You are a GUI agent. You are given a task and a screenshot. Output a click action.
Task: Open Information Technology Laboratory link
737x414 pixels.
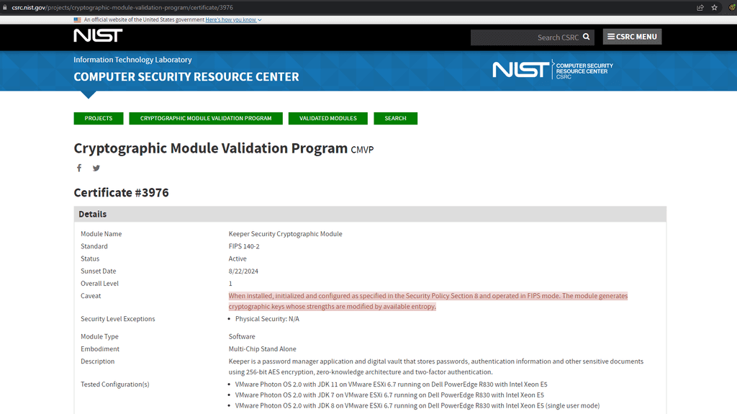pos(132,60)
